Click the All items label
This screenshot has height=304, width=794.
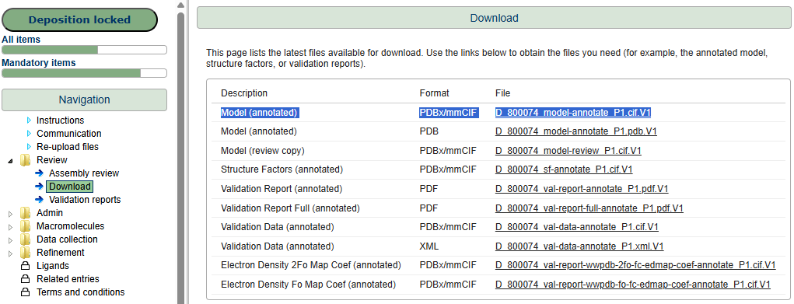pyautogui.click(x=21, y=39)
